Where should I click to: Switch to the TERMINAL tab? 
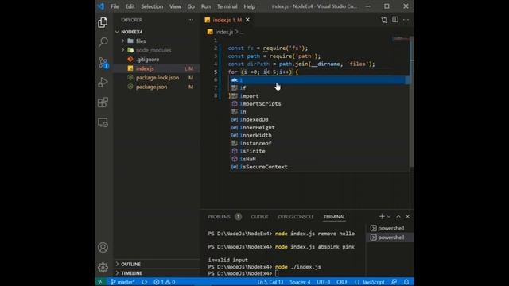pos(334,217)
